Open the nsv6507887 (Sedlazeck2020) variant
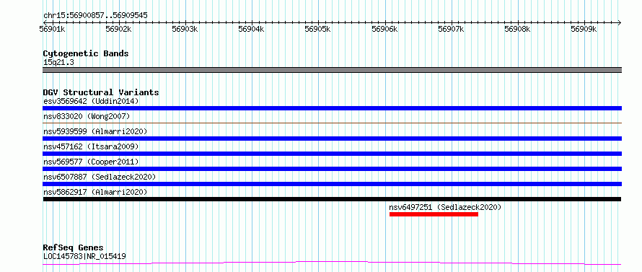The image size is (642, 272). coord(100,177)
